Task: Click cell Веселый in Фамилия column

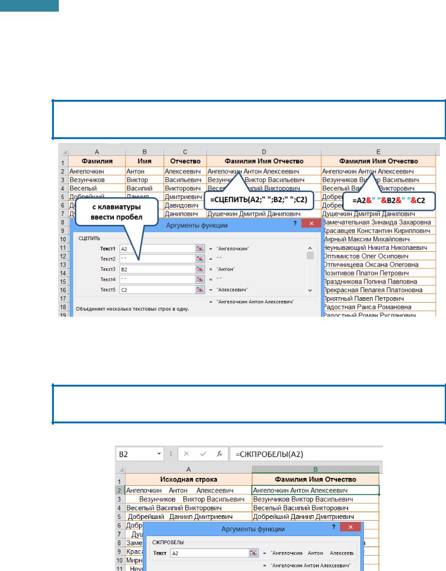Action: 97,188
